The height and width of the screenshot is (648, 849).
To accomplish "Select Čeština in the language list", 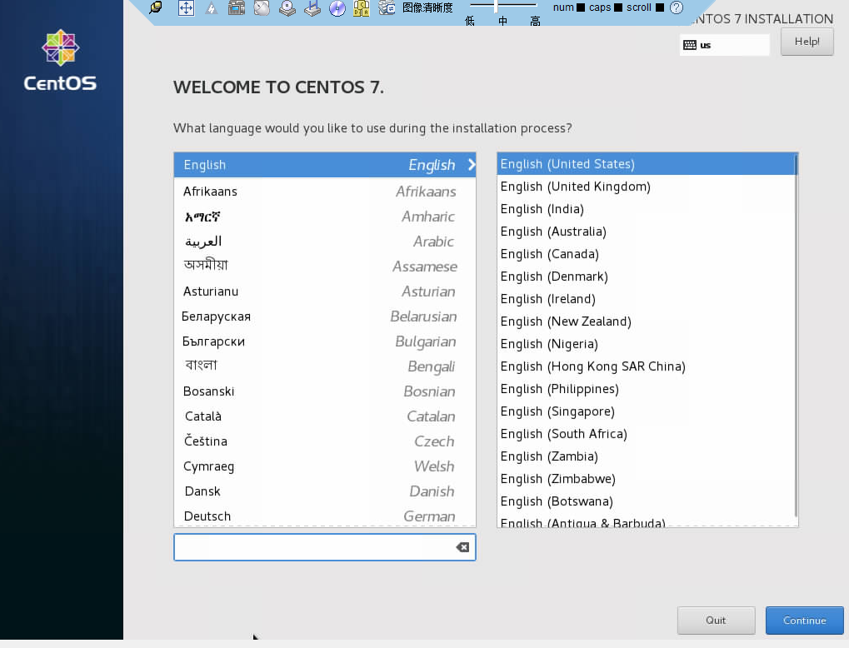I will tap(325, 441).
